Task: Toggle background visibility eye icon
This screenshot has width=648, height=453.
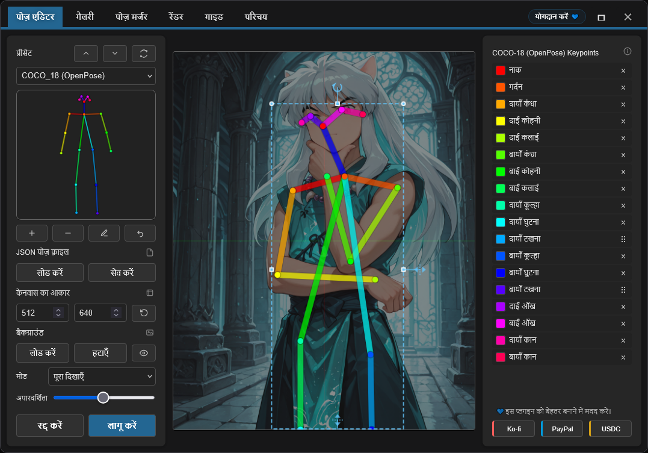Action: 144,353
